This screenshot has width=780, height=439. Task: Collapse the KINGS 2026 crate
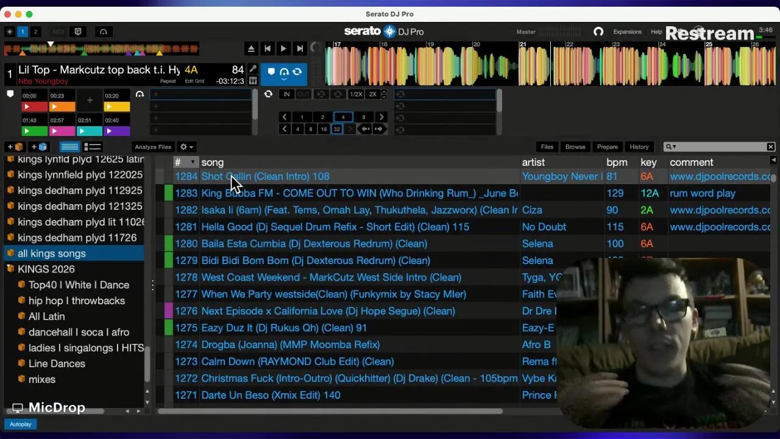click(10, 269)
